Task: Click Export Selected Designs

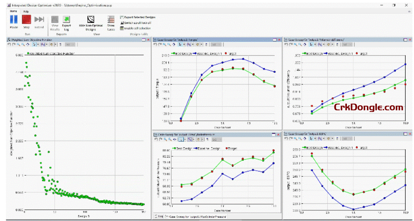Action: tap(137, 17)
